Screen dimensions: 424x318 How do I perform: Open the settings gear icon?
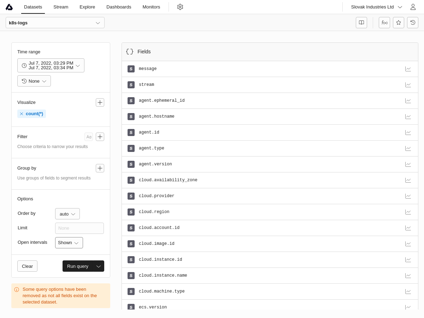180,7
